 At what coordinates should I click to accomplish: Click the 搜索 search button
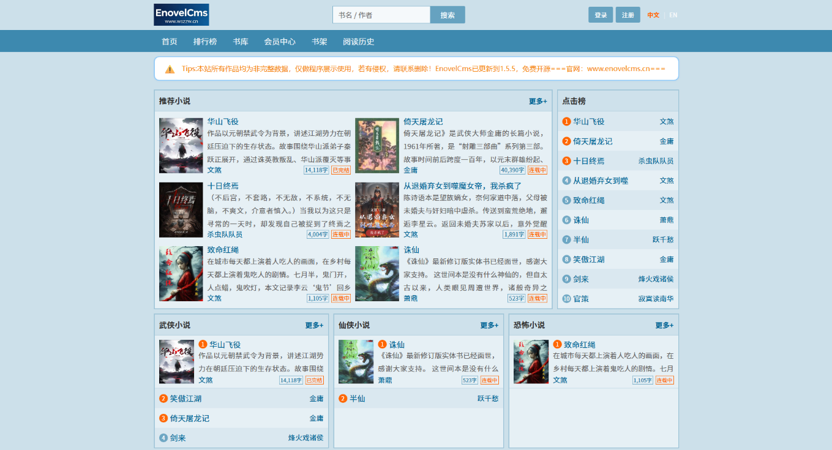tap(448, 15)
